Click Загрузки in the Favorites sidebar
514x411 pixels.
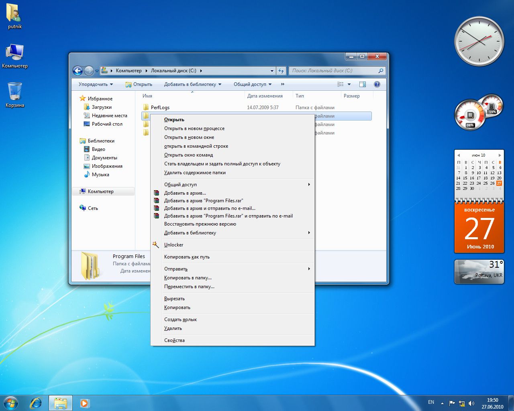point(102,107)
